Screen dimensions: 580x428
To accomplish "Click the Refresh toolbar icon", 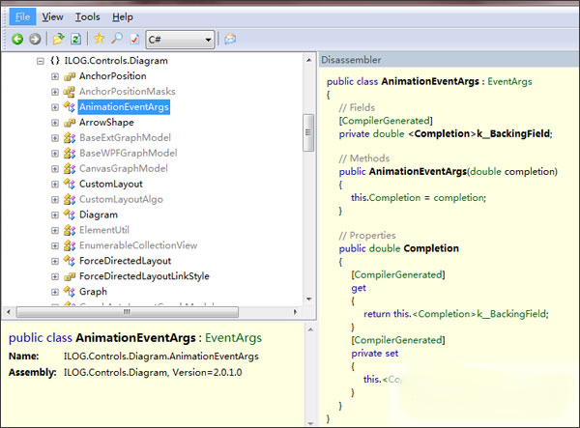I will [x=75, y=39].
